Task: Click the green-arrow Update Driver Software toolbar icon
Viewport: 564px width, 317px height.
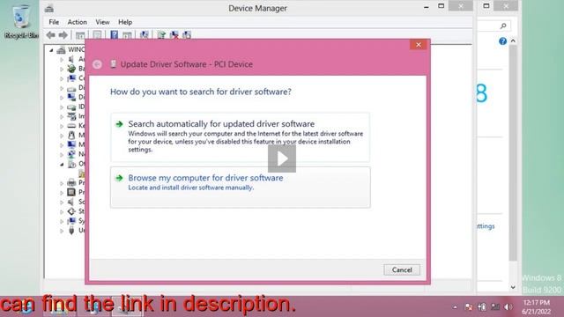Action: point(161,35)
